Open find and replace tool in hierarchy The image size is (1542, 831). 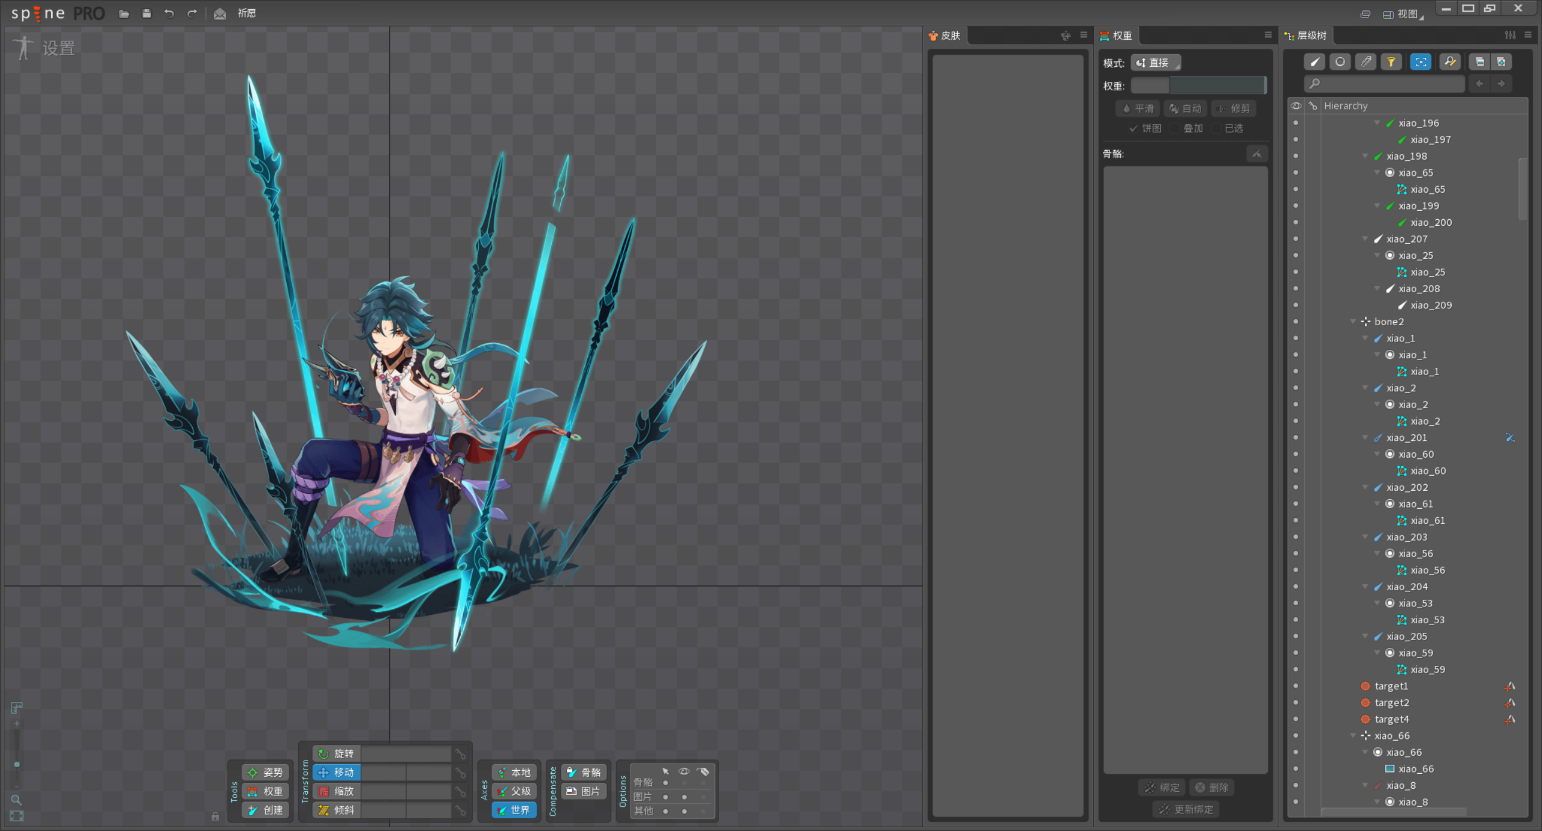click(1450, 61)
